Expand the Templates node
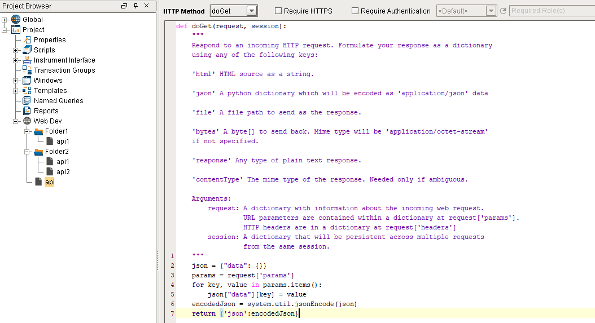The height and width of the screenshot is (323, 595). 16,91
